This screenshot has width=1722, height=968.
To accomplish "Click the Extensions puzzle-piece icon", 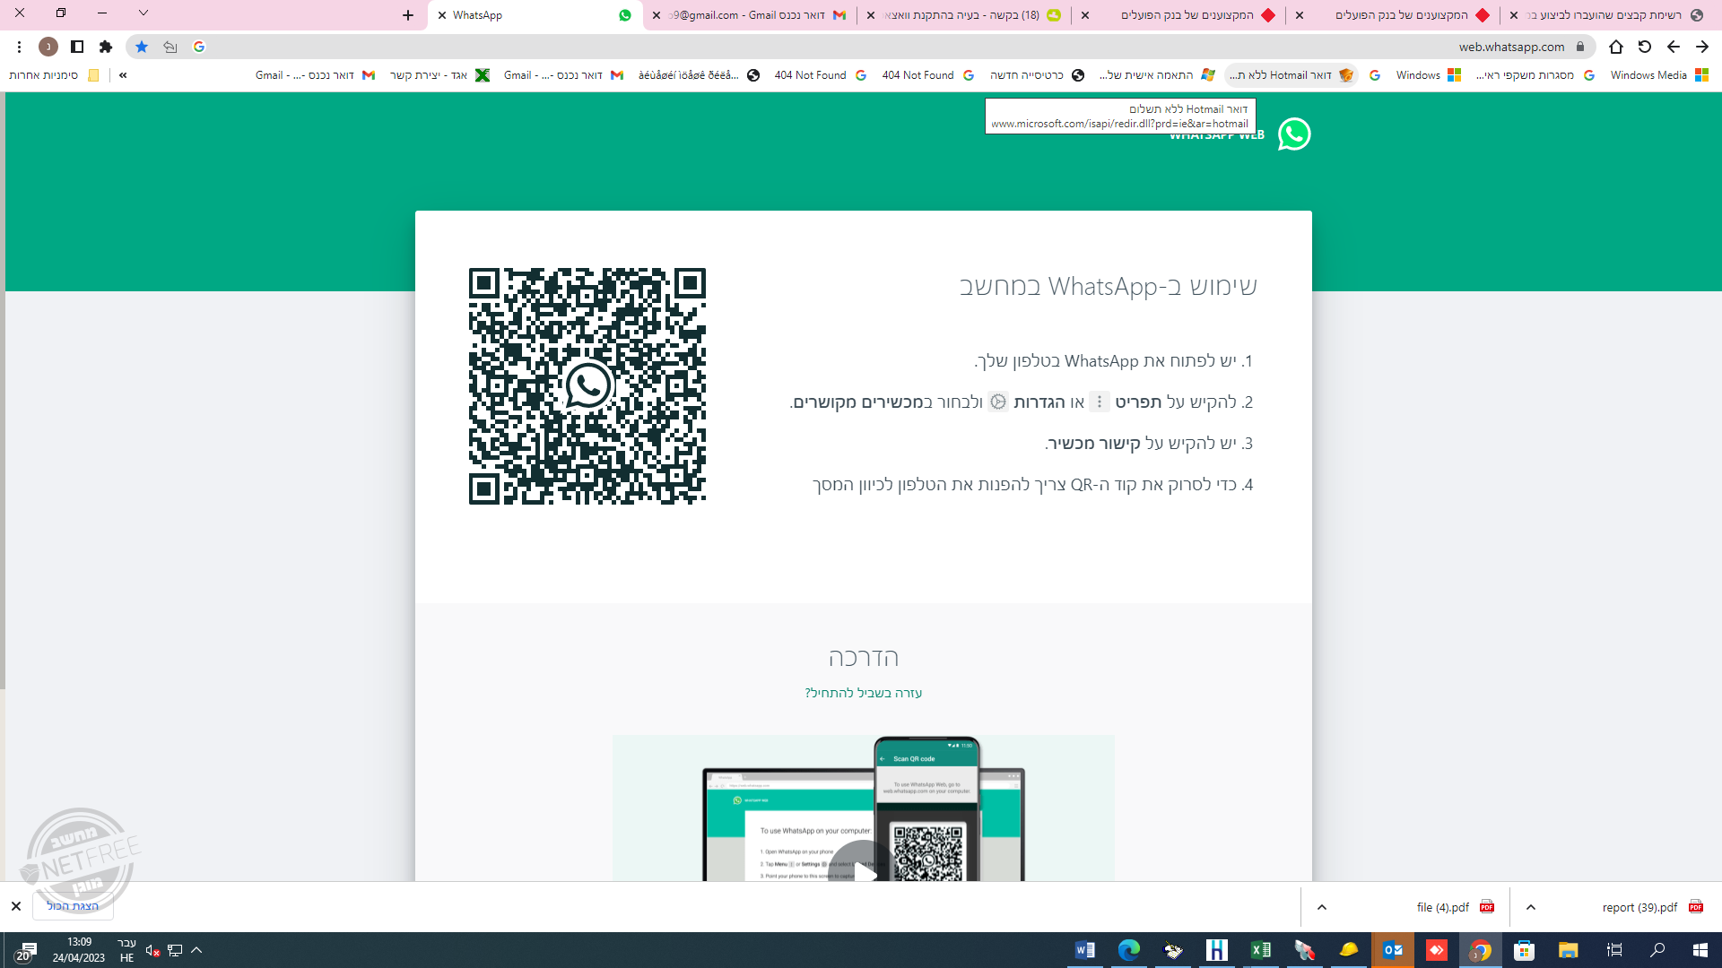I will click(106, 47).
